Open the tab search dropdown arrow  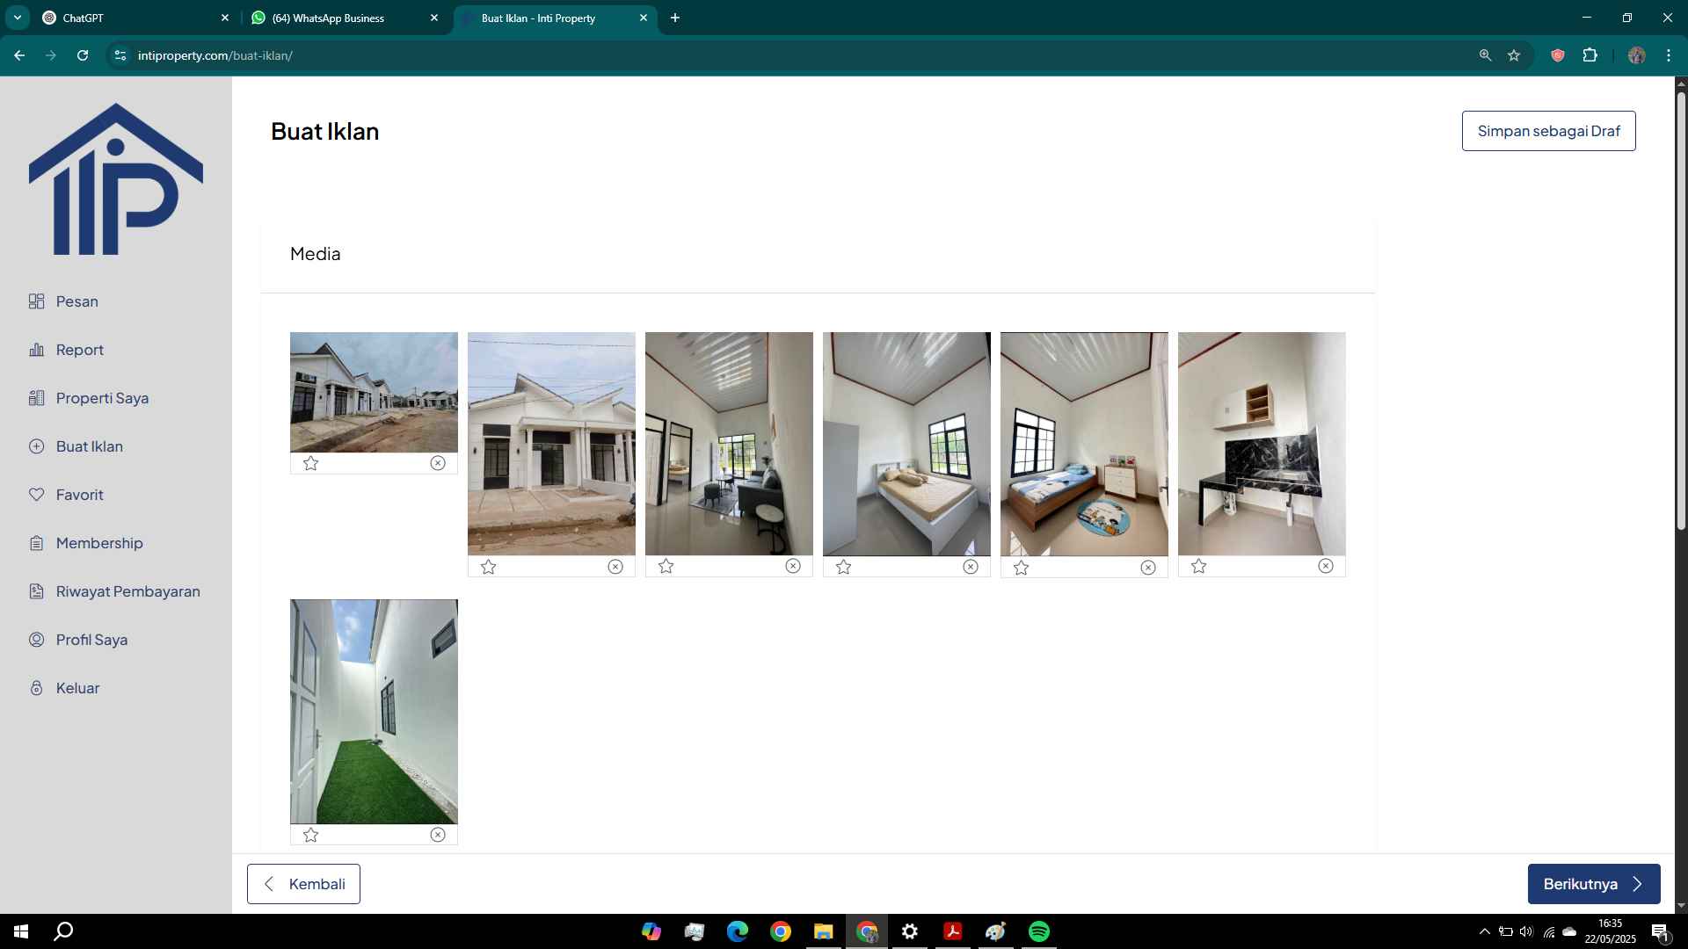(x=17, y=18)
